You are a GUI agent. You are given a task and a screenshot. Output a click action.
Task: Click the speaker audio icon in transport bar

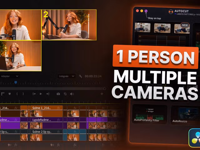tap(72, 94)
